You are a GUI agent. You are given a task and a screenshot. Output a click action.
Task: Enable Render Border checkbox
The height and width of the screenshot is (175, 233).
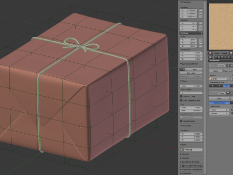click(x=182, y=121)
